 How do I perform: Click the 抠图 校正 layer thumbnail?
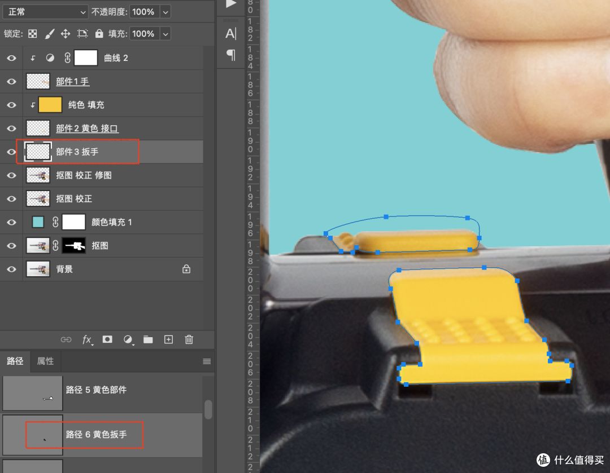coord(38,199)
